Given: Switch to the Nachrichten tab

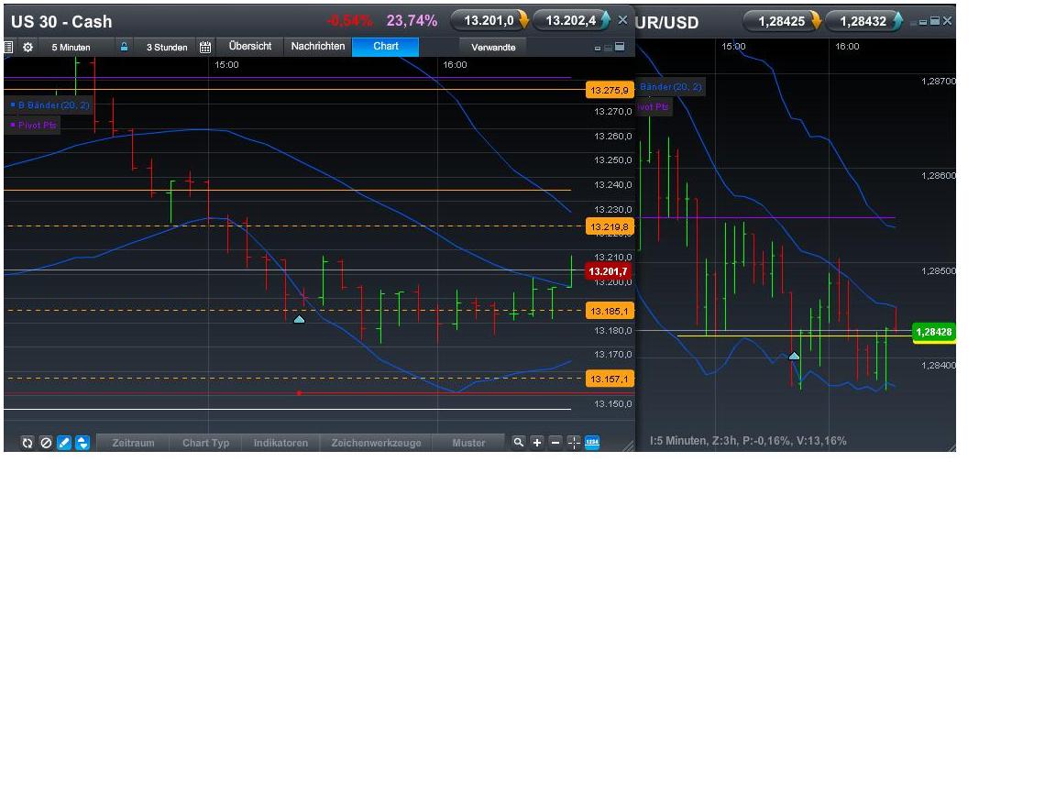Looking at the screenshot, I should pyautogui.click(x=317, y=46).
